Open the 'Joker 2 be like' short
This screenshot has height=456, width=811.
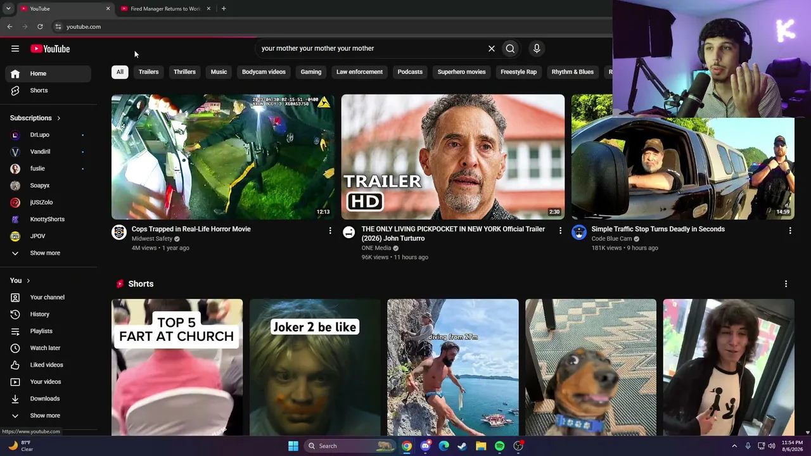click(315, 367)
